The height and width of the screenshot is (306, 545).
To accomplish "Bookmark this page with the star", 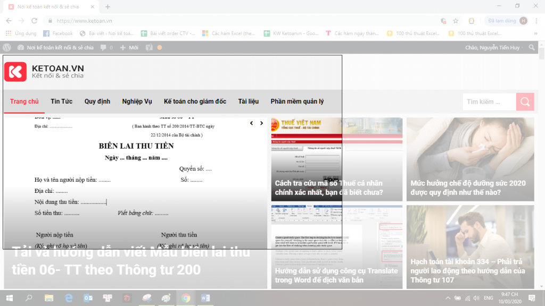I will tap(456, 21).
